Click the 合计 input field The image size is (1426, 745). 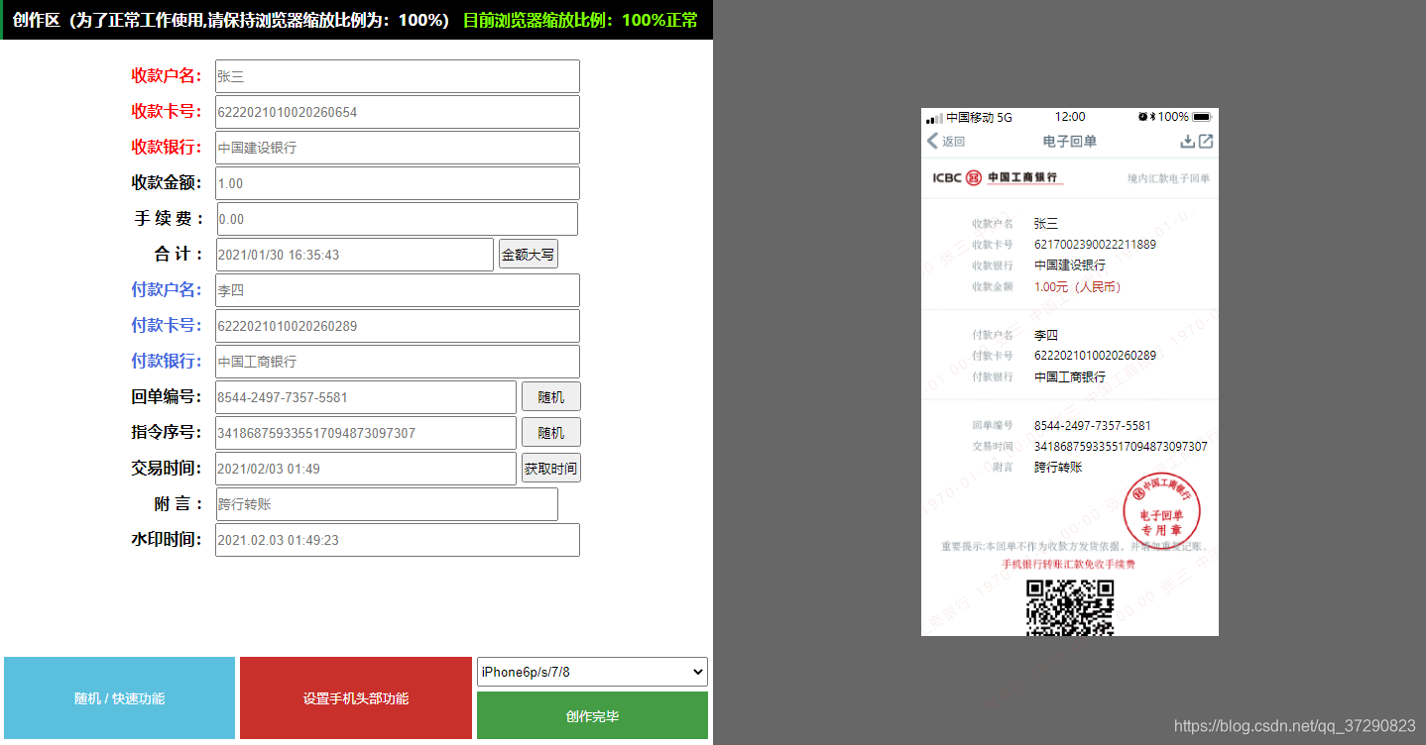[x=354, y=255]
